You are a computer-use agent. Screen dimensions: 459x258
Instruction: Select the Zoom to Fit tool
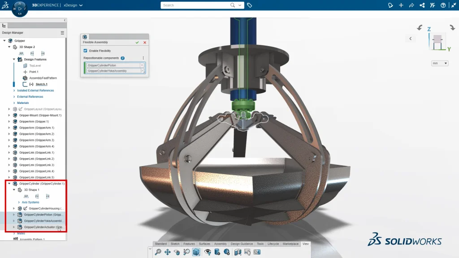point(158,252)
